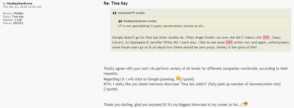This screenshot has width=294, height=108.
Task: Click the second highlighted DVP keyword
Action: (229, 42)
